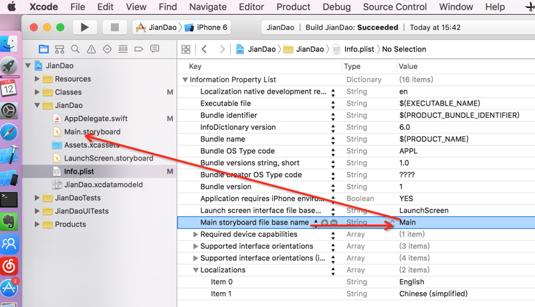This screenshot has height=307, width=535.
Task: Open the Symbol navigator icon
Action: pos(60,49)
